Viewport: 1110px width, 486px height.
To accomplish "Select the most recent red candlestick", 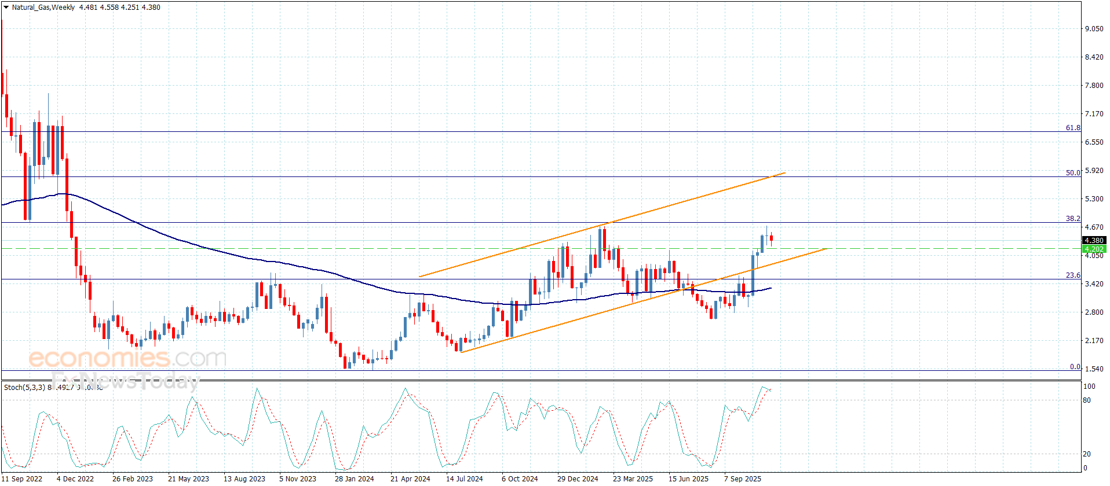I will tap(771, 238).
